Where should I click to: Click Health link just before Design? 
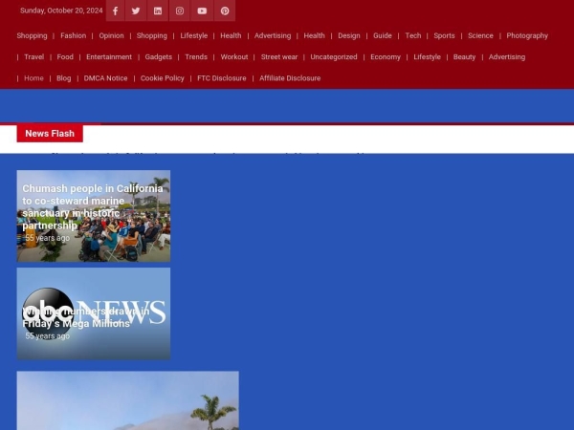click(x=314, y=36)
